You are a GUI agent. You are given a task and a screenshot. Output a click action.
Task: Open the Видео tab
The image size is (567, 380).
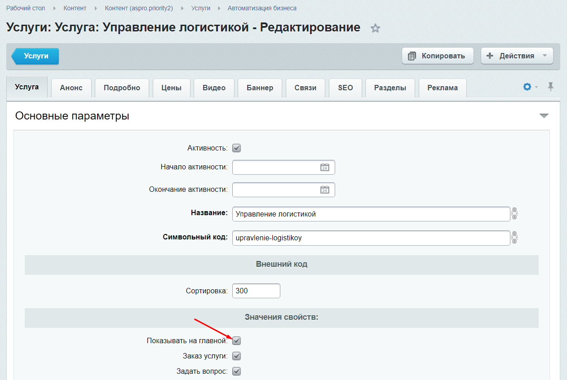click(214, 88)
